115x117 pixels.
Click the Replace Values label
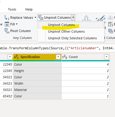tap(22, 18)
